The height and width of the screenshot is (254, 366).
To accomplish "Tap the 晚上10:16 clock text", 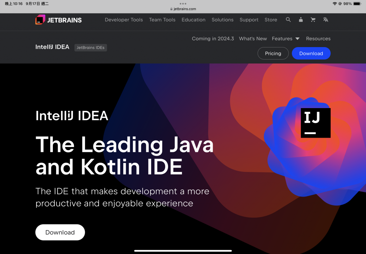I will [x=14, y=4].
